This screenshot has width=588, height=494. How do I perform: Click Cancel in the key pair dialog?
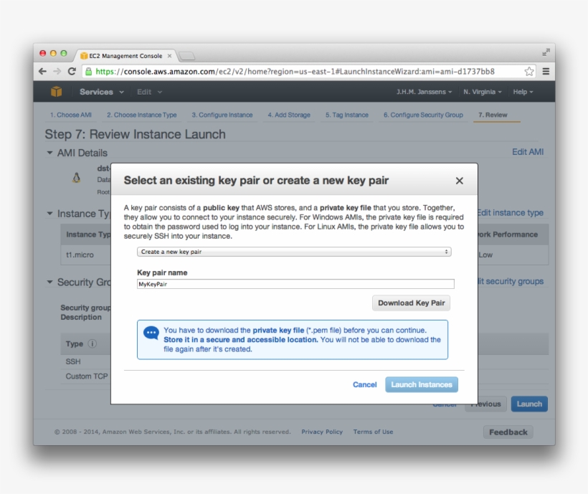click(364, 384)
